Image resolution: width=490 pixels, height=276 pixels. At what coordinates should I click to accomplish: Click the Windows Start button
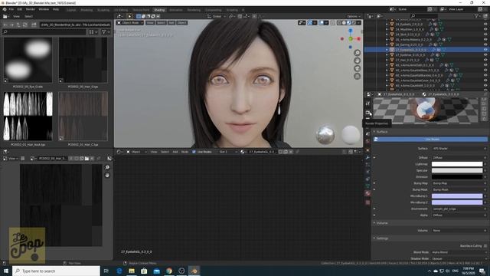point(6,271)
